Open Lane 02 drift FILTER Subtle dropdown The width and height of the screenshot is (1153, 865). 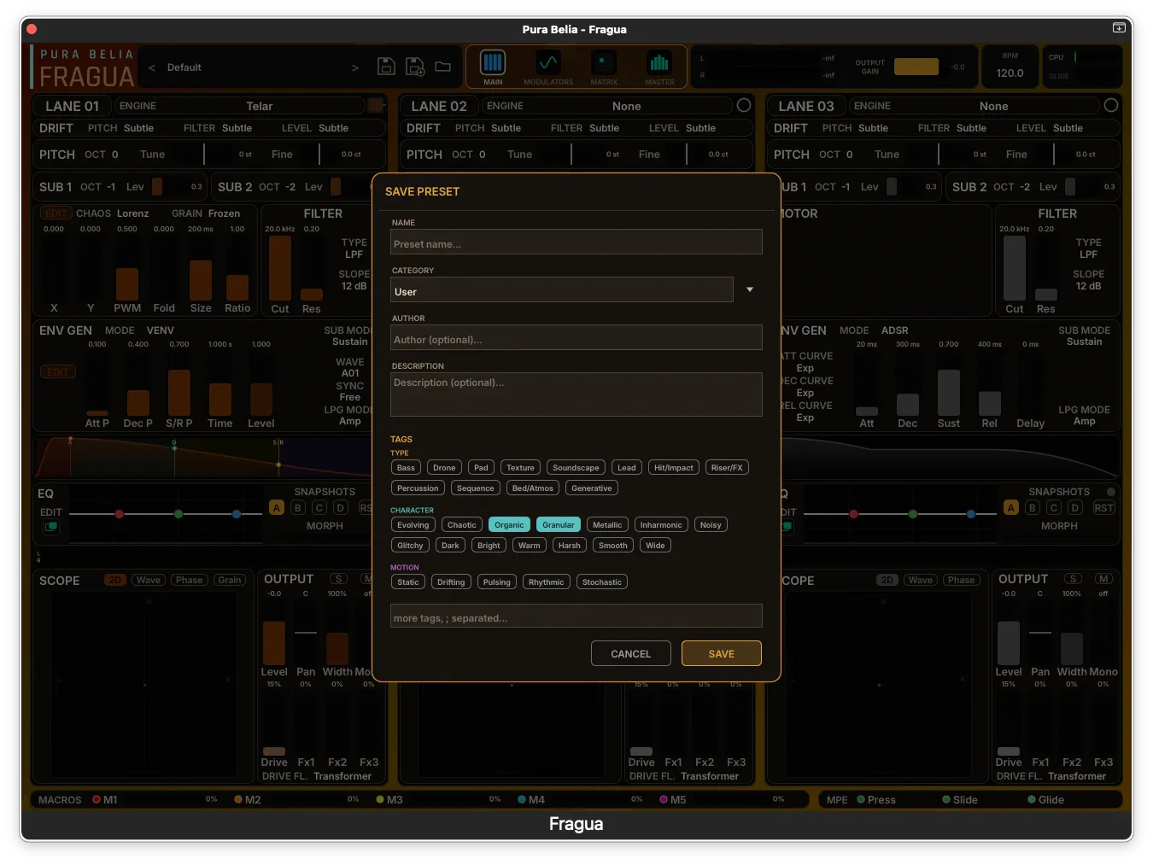point(604,128)
